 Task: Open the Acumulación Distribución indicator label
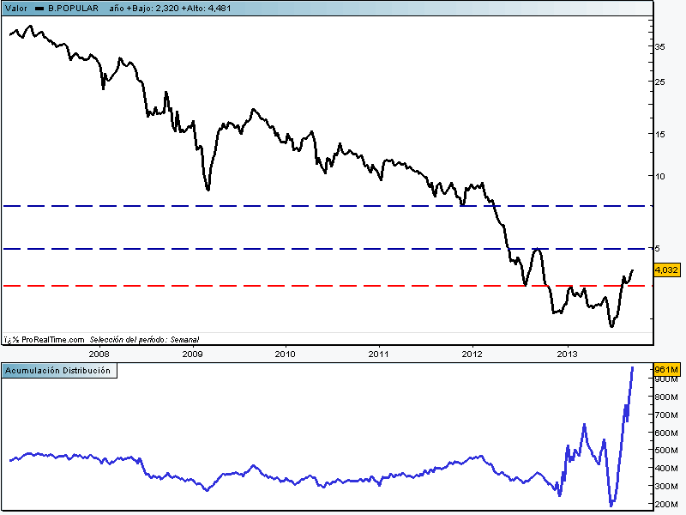coord(59,371)
